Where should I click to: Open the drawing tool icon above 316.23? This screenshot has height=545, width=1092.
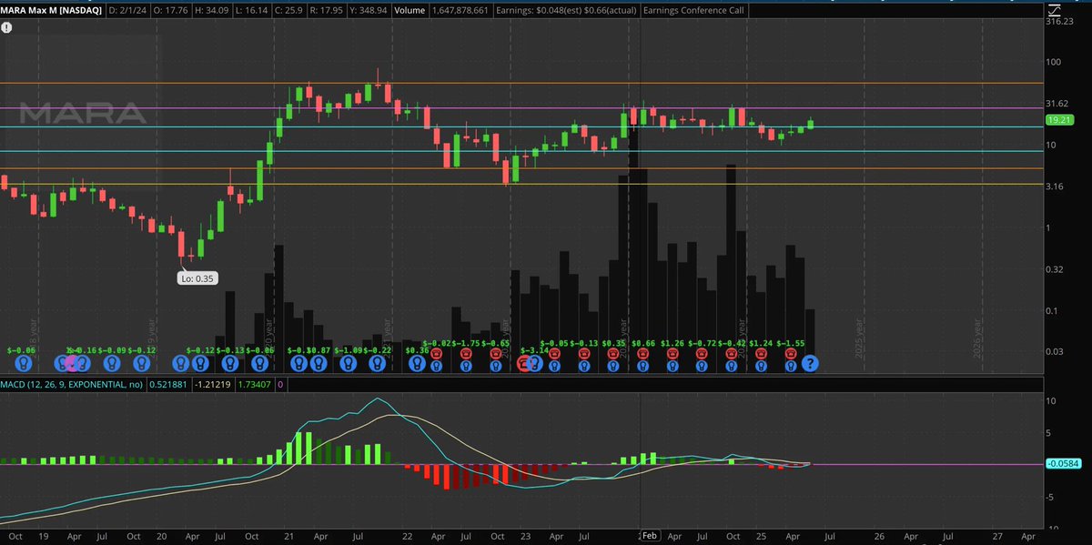point(1054,9)
